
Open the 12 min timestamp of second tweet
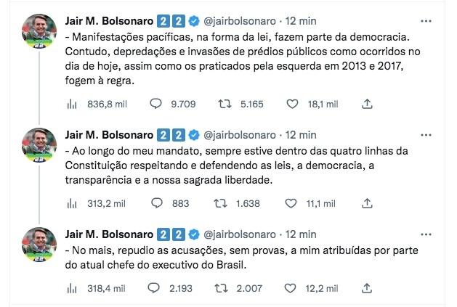tap(301, 134)
